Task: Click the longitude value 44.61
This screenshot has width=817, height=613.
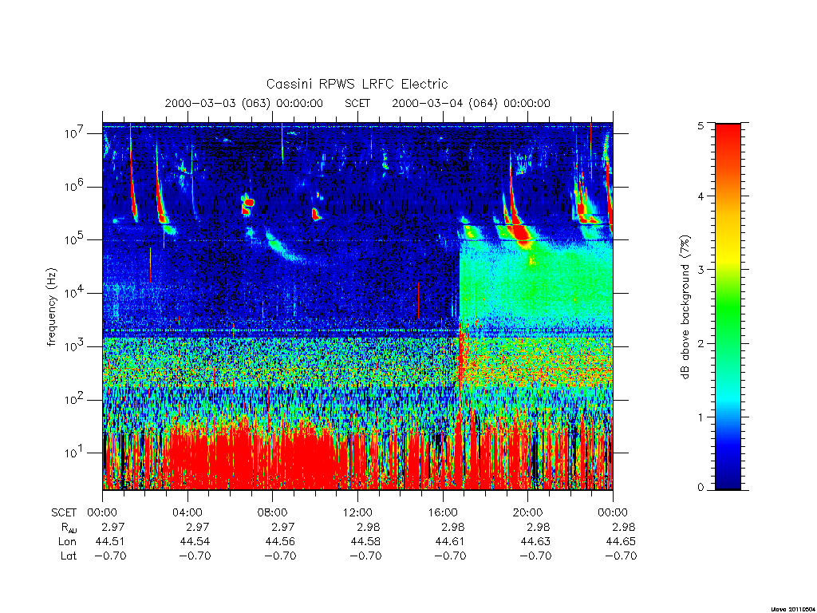Action: point(450,542)
